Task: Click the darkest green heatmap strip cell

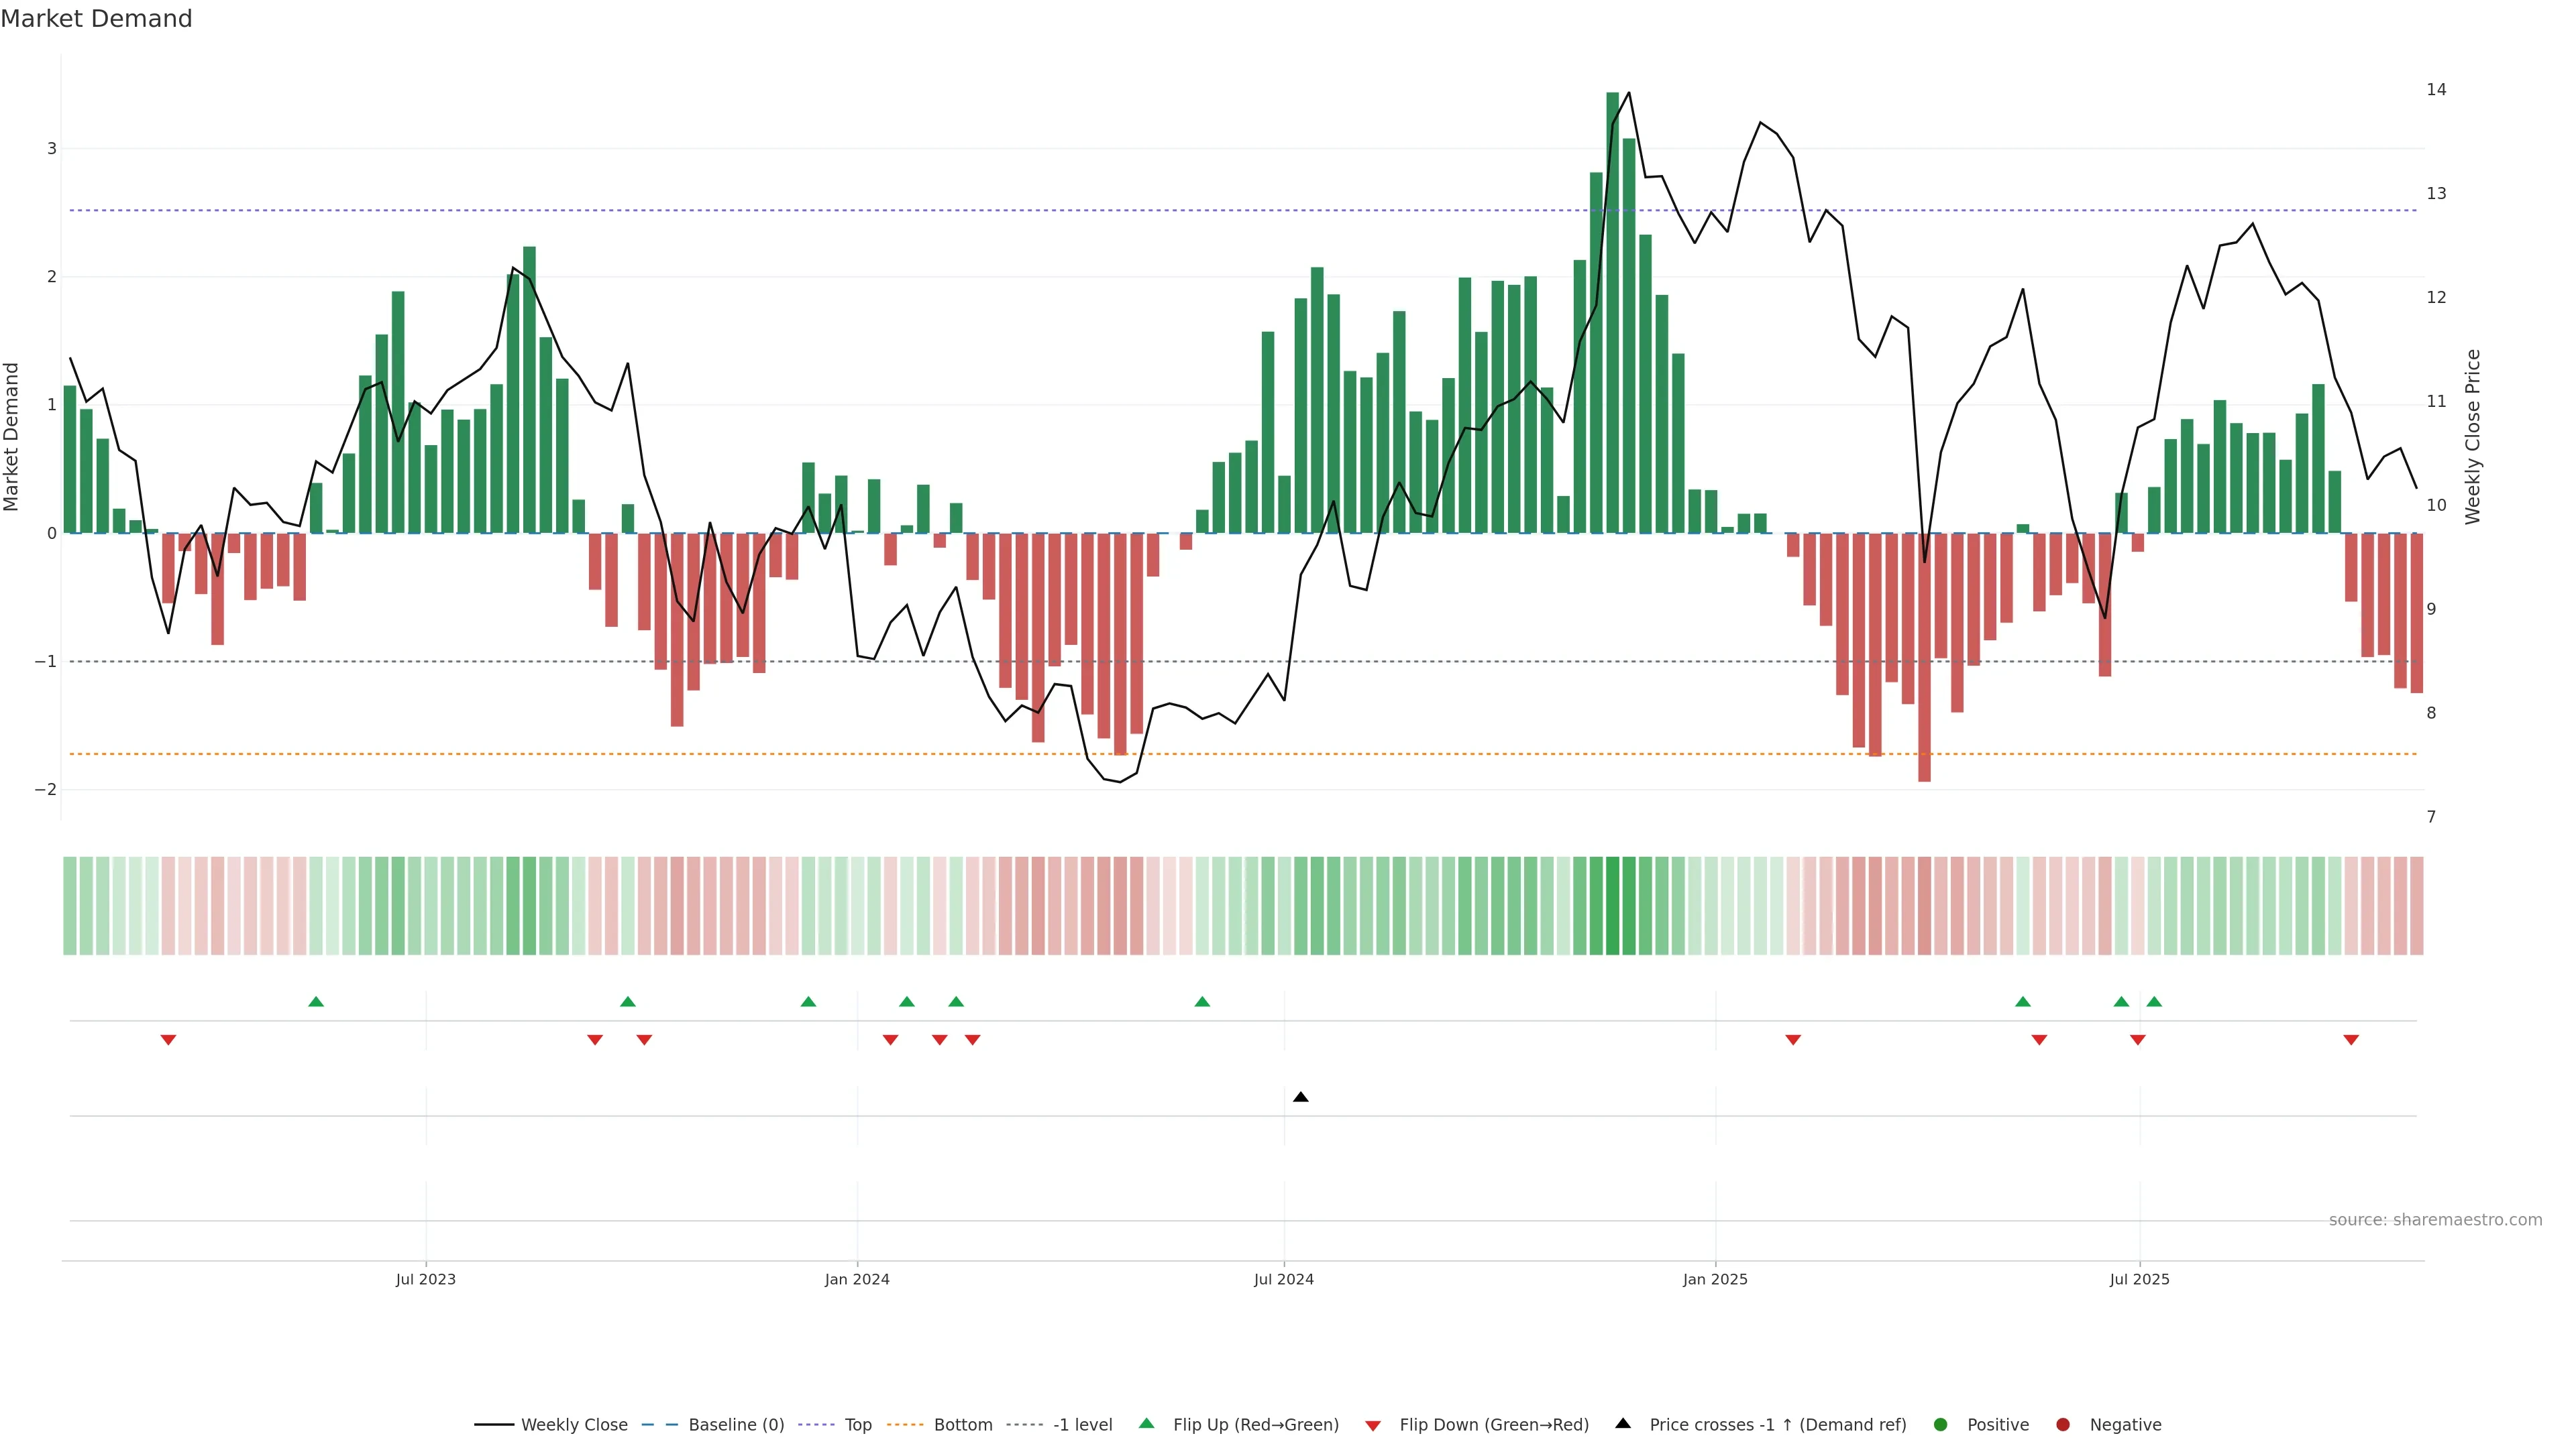Action: click(1612, 906)
